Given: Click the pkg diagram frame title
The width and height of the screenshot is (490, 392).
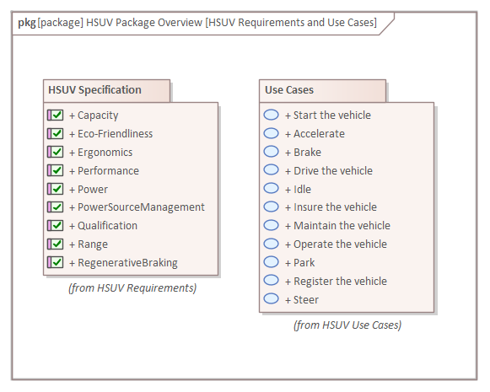Looking at the screenshot, I should pos(197,23).
